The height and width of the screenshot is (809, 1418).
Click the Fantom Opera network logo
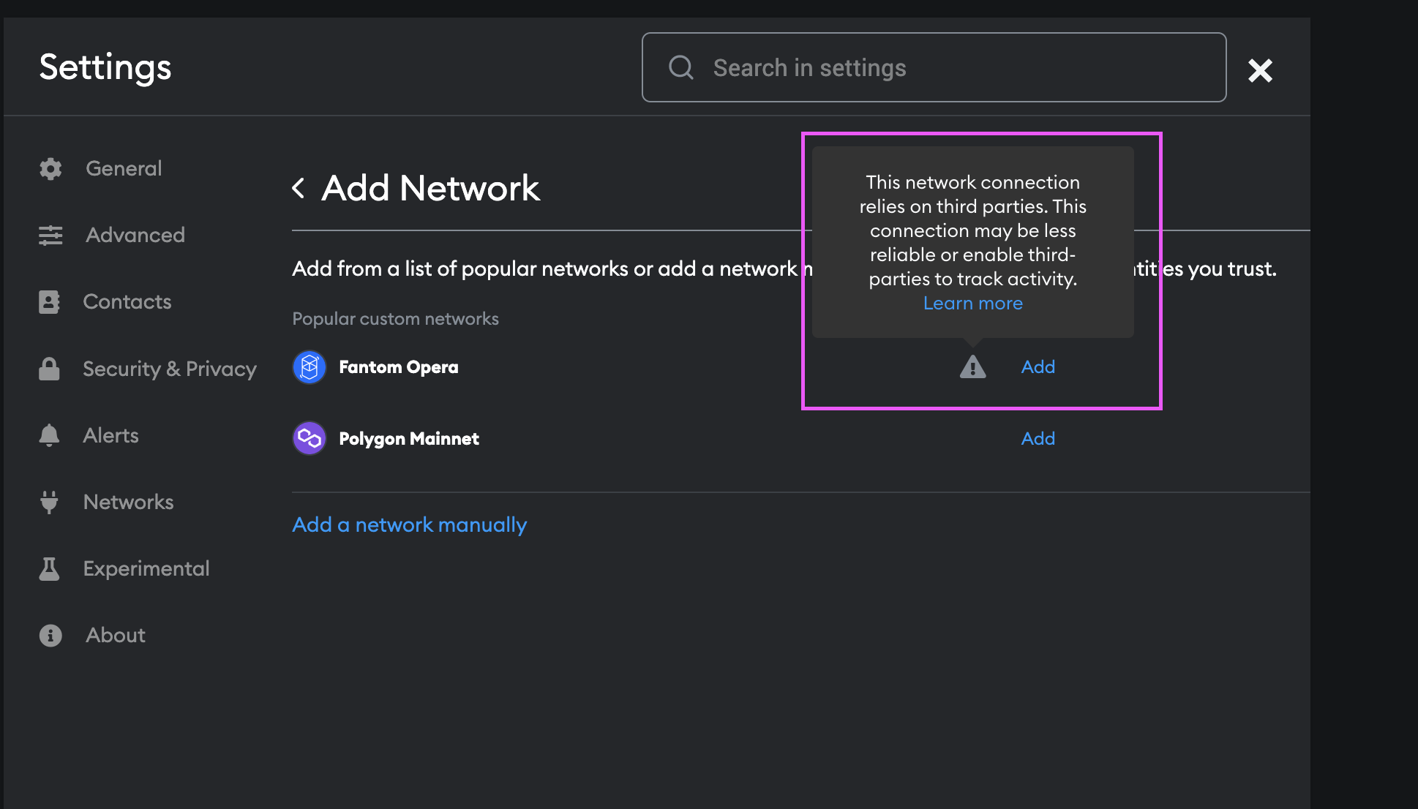click(310, 367)
